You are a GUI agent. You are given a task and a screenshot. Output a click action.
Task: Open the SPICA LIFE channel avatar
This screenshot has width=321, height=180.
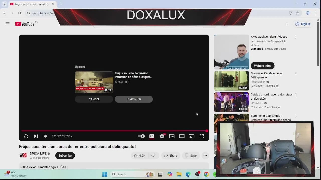[x=23, y=155]
